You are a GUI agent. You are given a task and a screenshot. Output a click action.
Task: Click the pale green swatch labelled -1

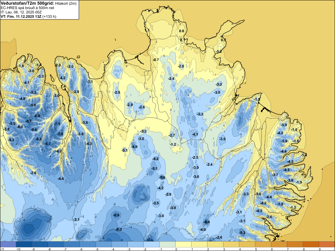(x=167, y=244)
